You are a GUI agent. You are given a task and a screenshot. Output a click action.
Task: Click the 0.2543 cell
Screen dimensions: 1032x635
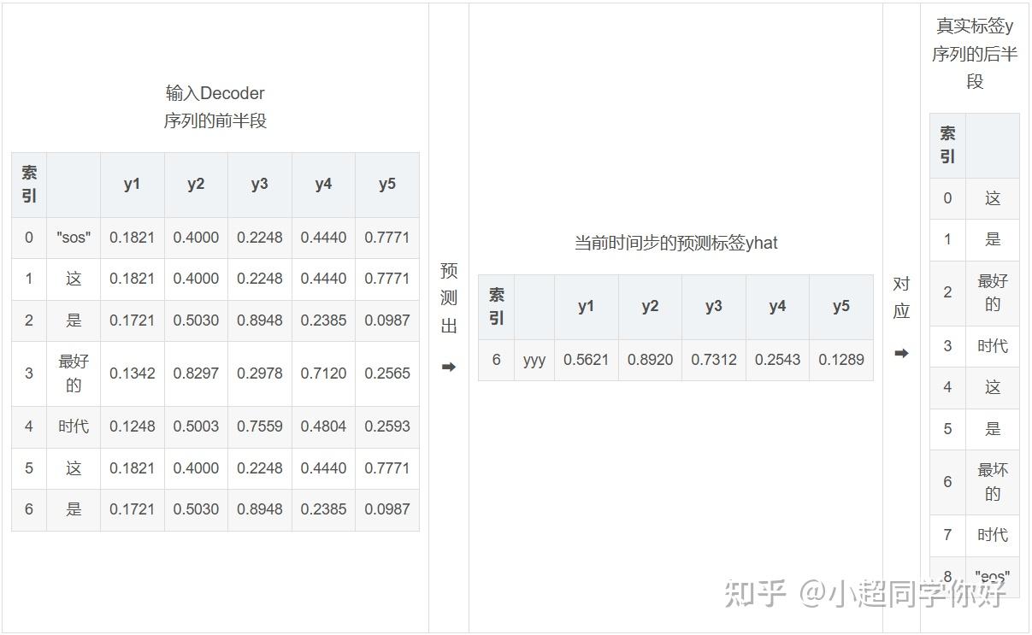[x=777, y=360]
